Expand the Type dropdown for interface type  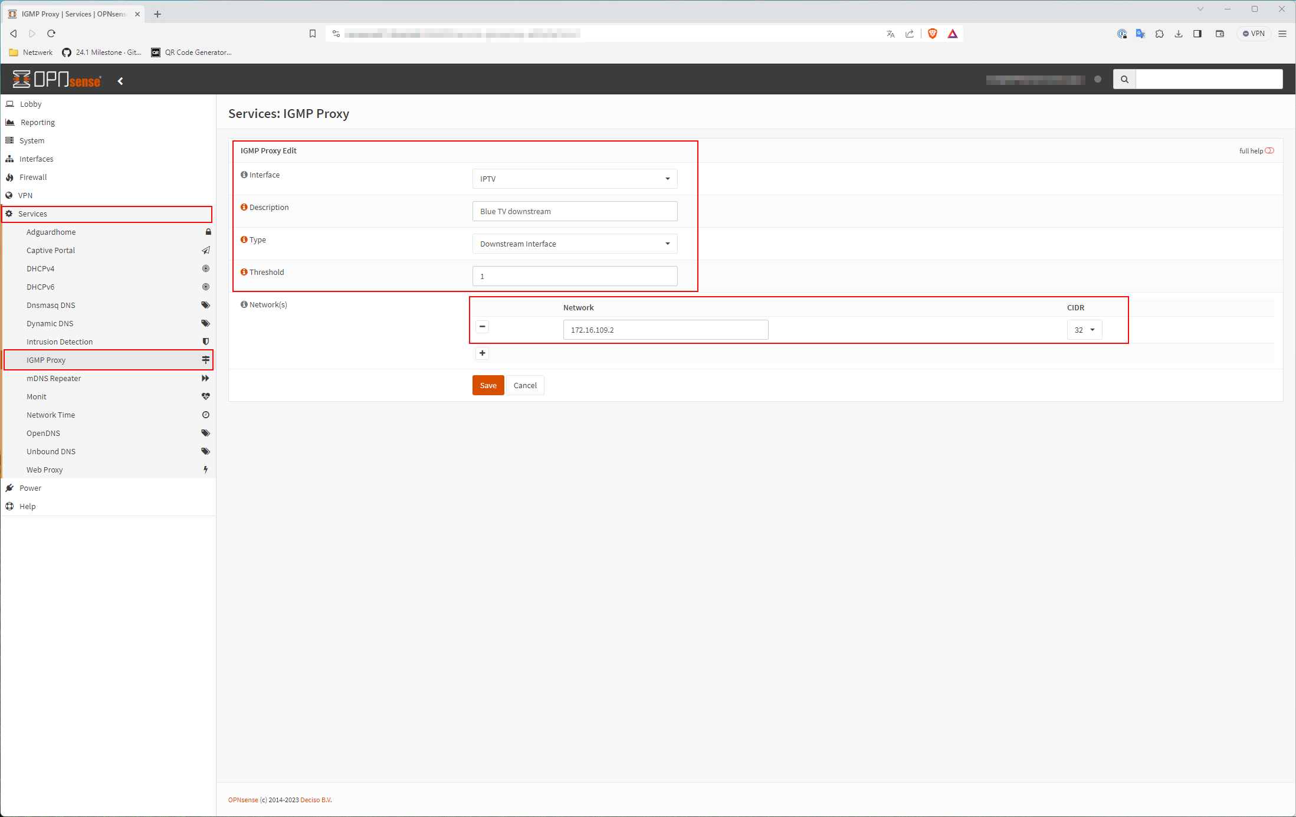click(665, 244)
